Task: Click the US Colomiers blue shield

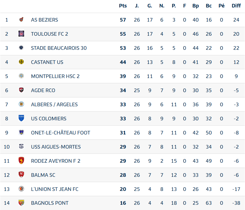Action: pyautogui.click(x=21, y=118)
